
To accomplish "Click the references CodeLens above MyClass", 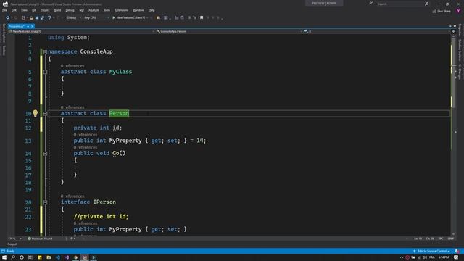I will (72, 66).
